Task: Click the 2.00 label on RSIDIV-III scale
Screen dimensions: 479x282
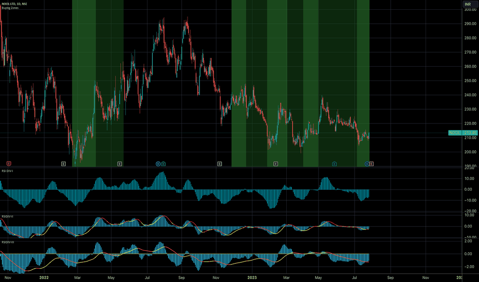Action: (x=468, y=241)
